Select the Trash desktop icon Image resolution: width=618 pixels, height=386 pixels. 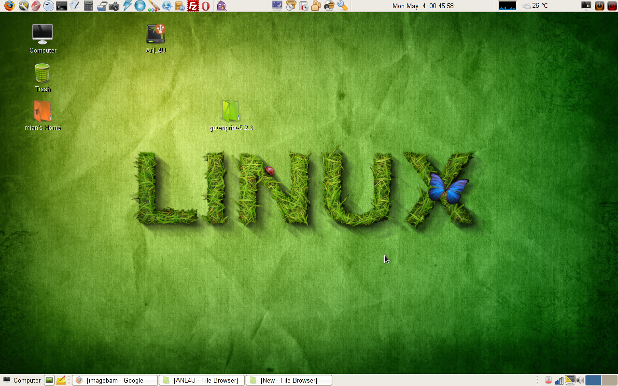coord(42,78)
